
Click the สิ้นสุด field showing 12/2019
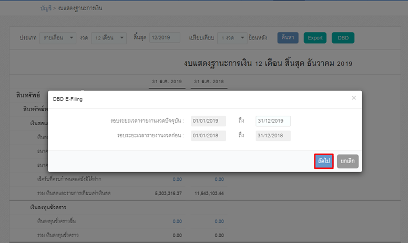[x=165, y=37]
